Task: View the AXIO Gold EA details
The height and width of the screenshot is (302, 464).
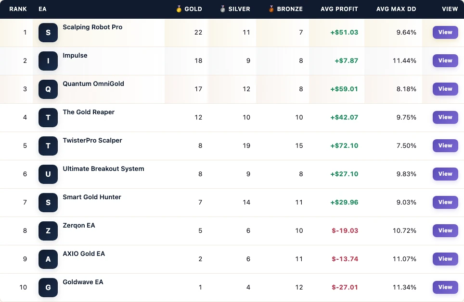Action: (x=445, y=259)
